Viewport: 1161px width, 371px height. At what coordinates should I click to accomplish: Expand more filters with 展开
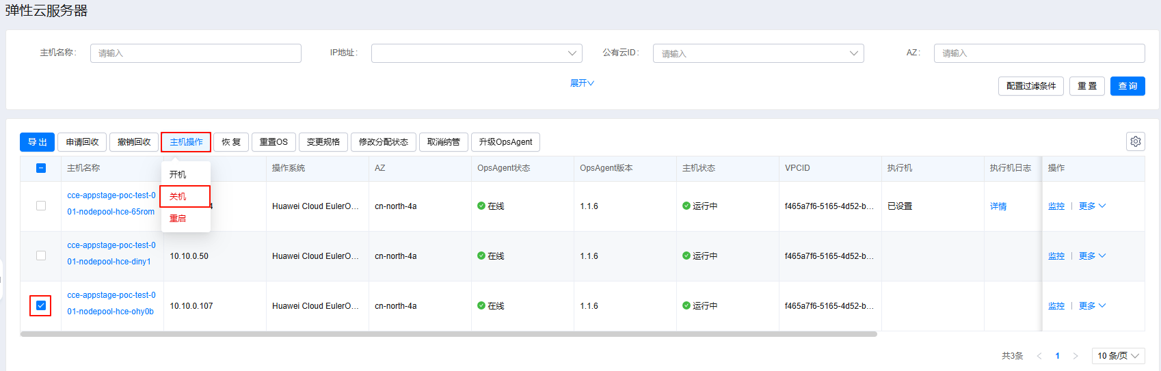582,83
